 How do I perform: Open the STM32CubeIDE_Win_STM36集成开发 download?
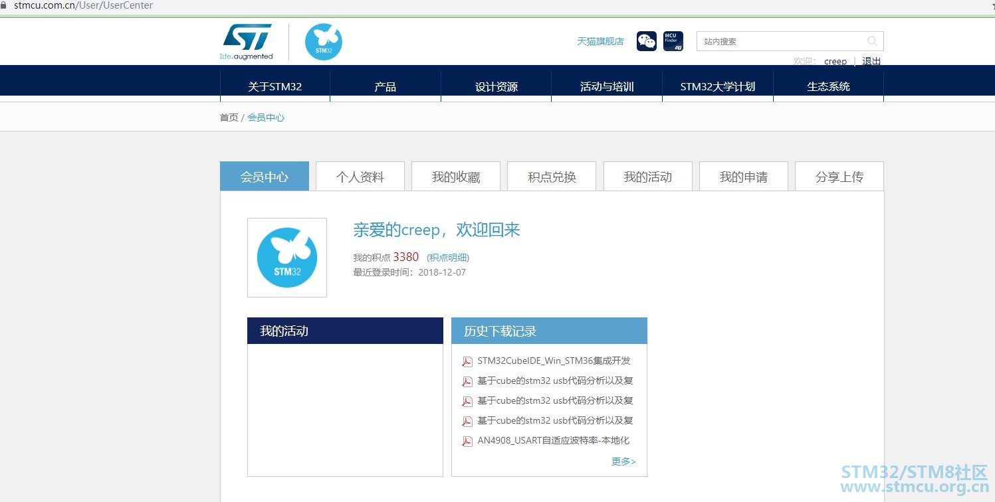[x=554, y=361]
